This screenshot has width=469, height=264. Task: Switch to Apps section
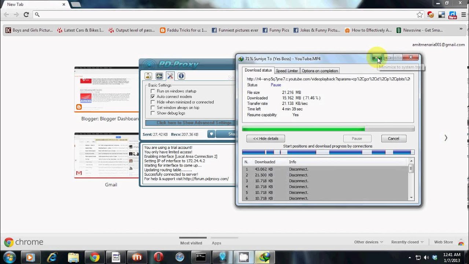[x=217, y=243]
